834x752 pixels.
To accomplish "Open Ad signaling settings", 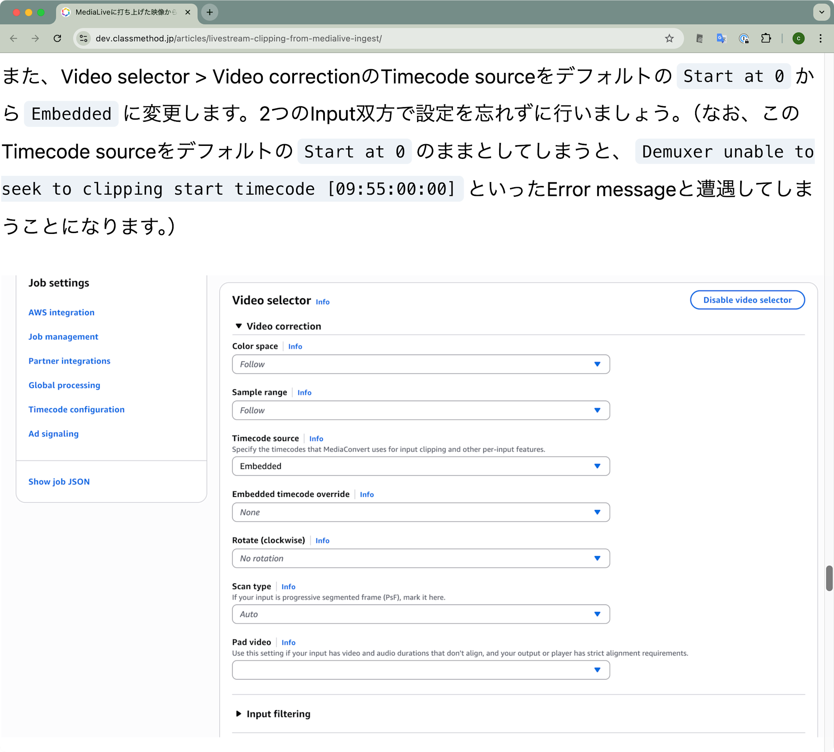I will pyautogui.click(x=53, y=434).
